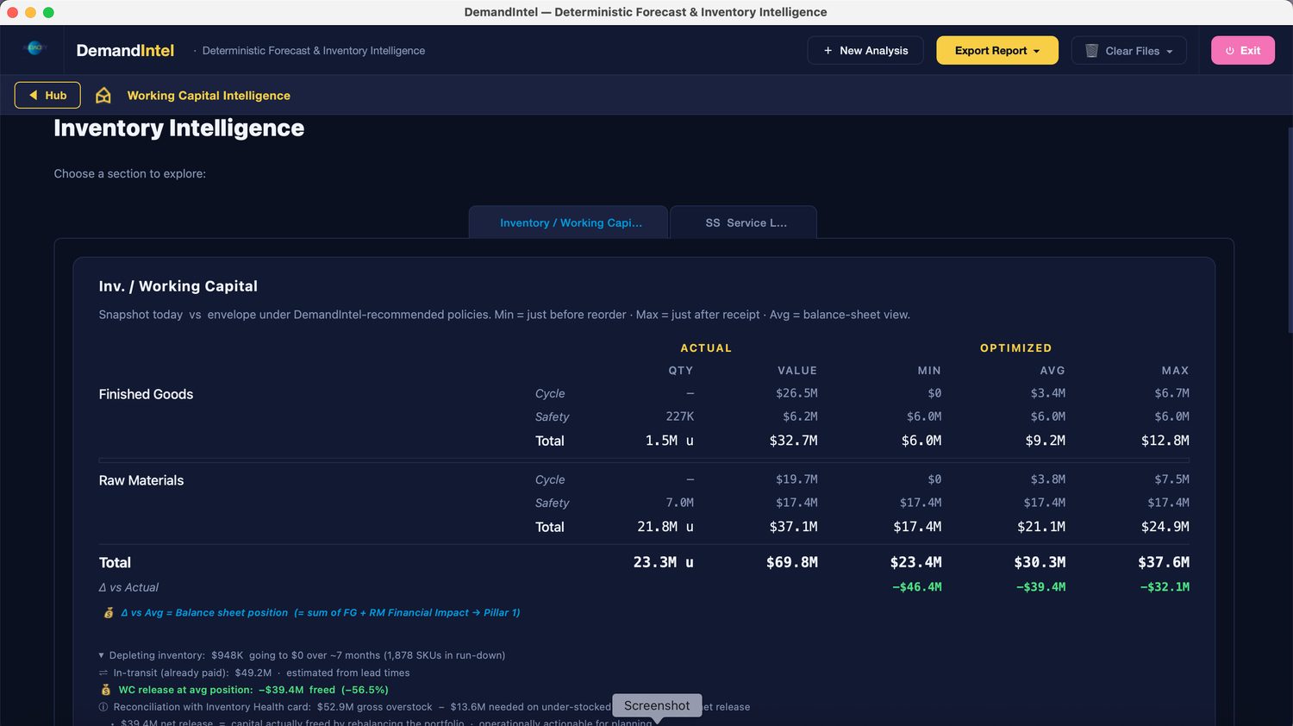Click the money bag icon beside Δ vs Avg
The height and width of the screenshot is (726, 1293).
109,613
